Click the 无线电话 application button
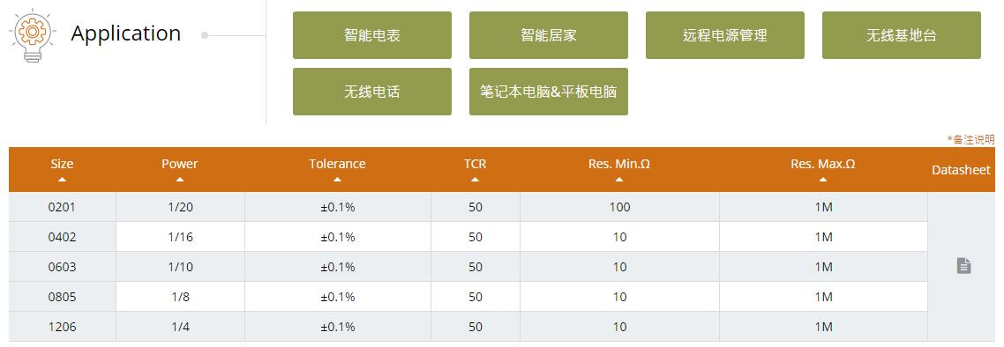This screenshot has width=1004, height=347. coord(372,92)
